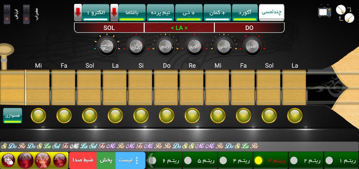
Task: Adjust the نی کمان volume knob
Action: [x=136, y=46]
